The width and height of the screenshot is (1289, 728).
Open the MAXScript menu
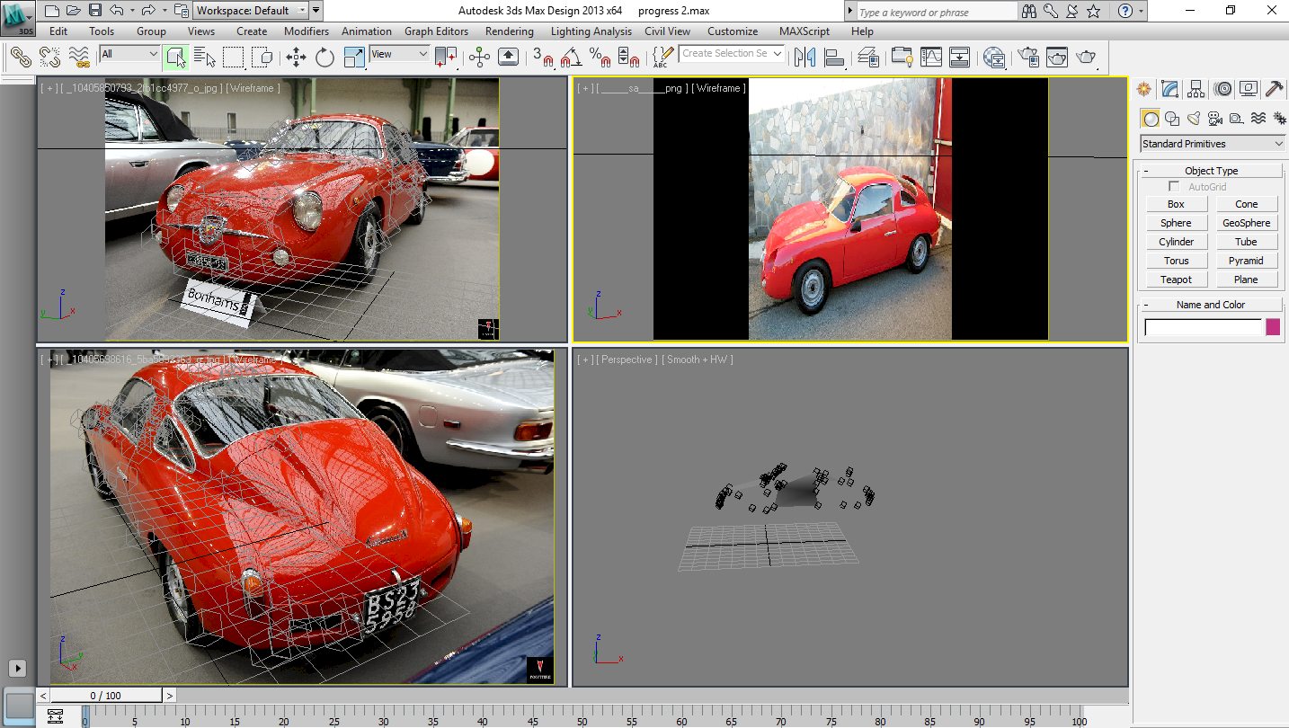(x=804, y=31)
